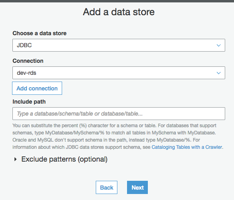234x200 pixels.
Task: Click the chevron icon in dev-rds dropdown
Action: (x=219, y=73)
